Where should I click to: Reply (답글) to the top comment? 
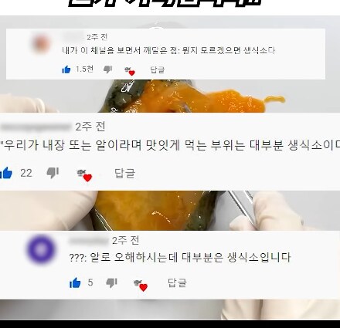pos(158,69)
